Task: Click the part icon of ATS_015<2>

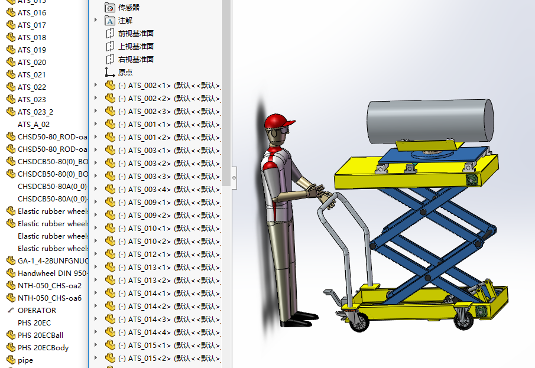Action: [110, 358]
